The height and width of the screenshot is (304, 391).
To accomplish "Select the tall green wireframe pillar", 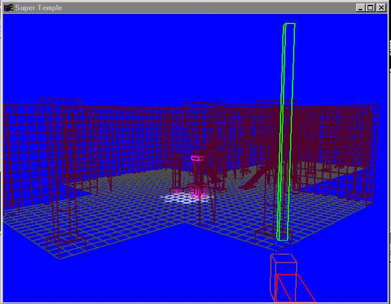I will (286, 132).
